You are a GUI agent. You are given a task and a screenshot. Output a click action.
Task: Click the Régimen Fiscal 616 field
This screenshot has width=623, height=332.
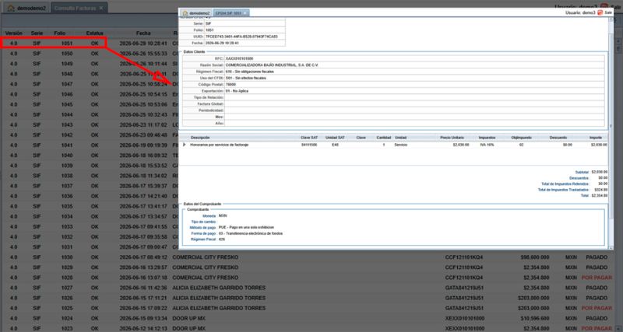pyautogui.click(x=414, y=72)
